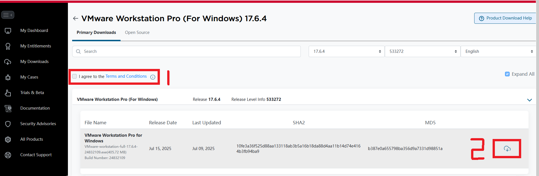539x176 pixels.
Task: Open the 17.6.4 version dropdown
Action: pyautogui.click(x=347, y=51)
